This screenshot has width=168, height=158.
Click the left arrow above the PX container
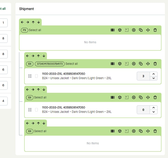point(22,22)
